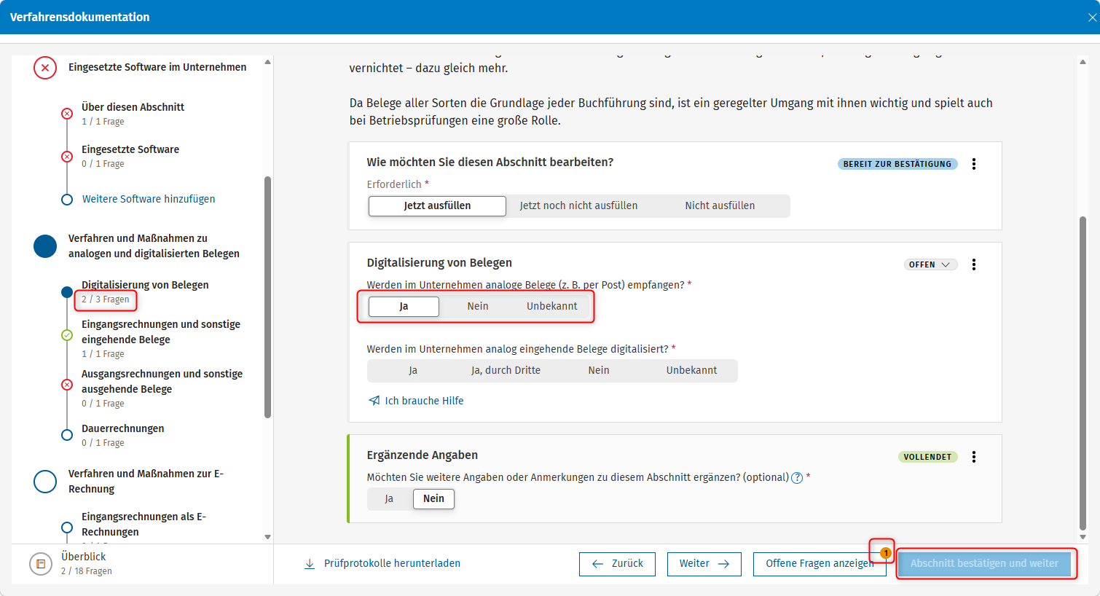Click status icon next to Über diesen Abschnitt
Screen dimensions: 1100x596
pyautogui.click(x=67, y=114)
